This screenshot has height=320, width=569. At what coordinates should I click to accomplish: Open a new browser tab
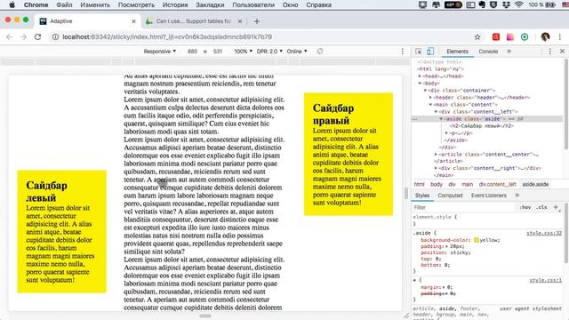[x=257, y=21]
